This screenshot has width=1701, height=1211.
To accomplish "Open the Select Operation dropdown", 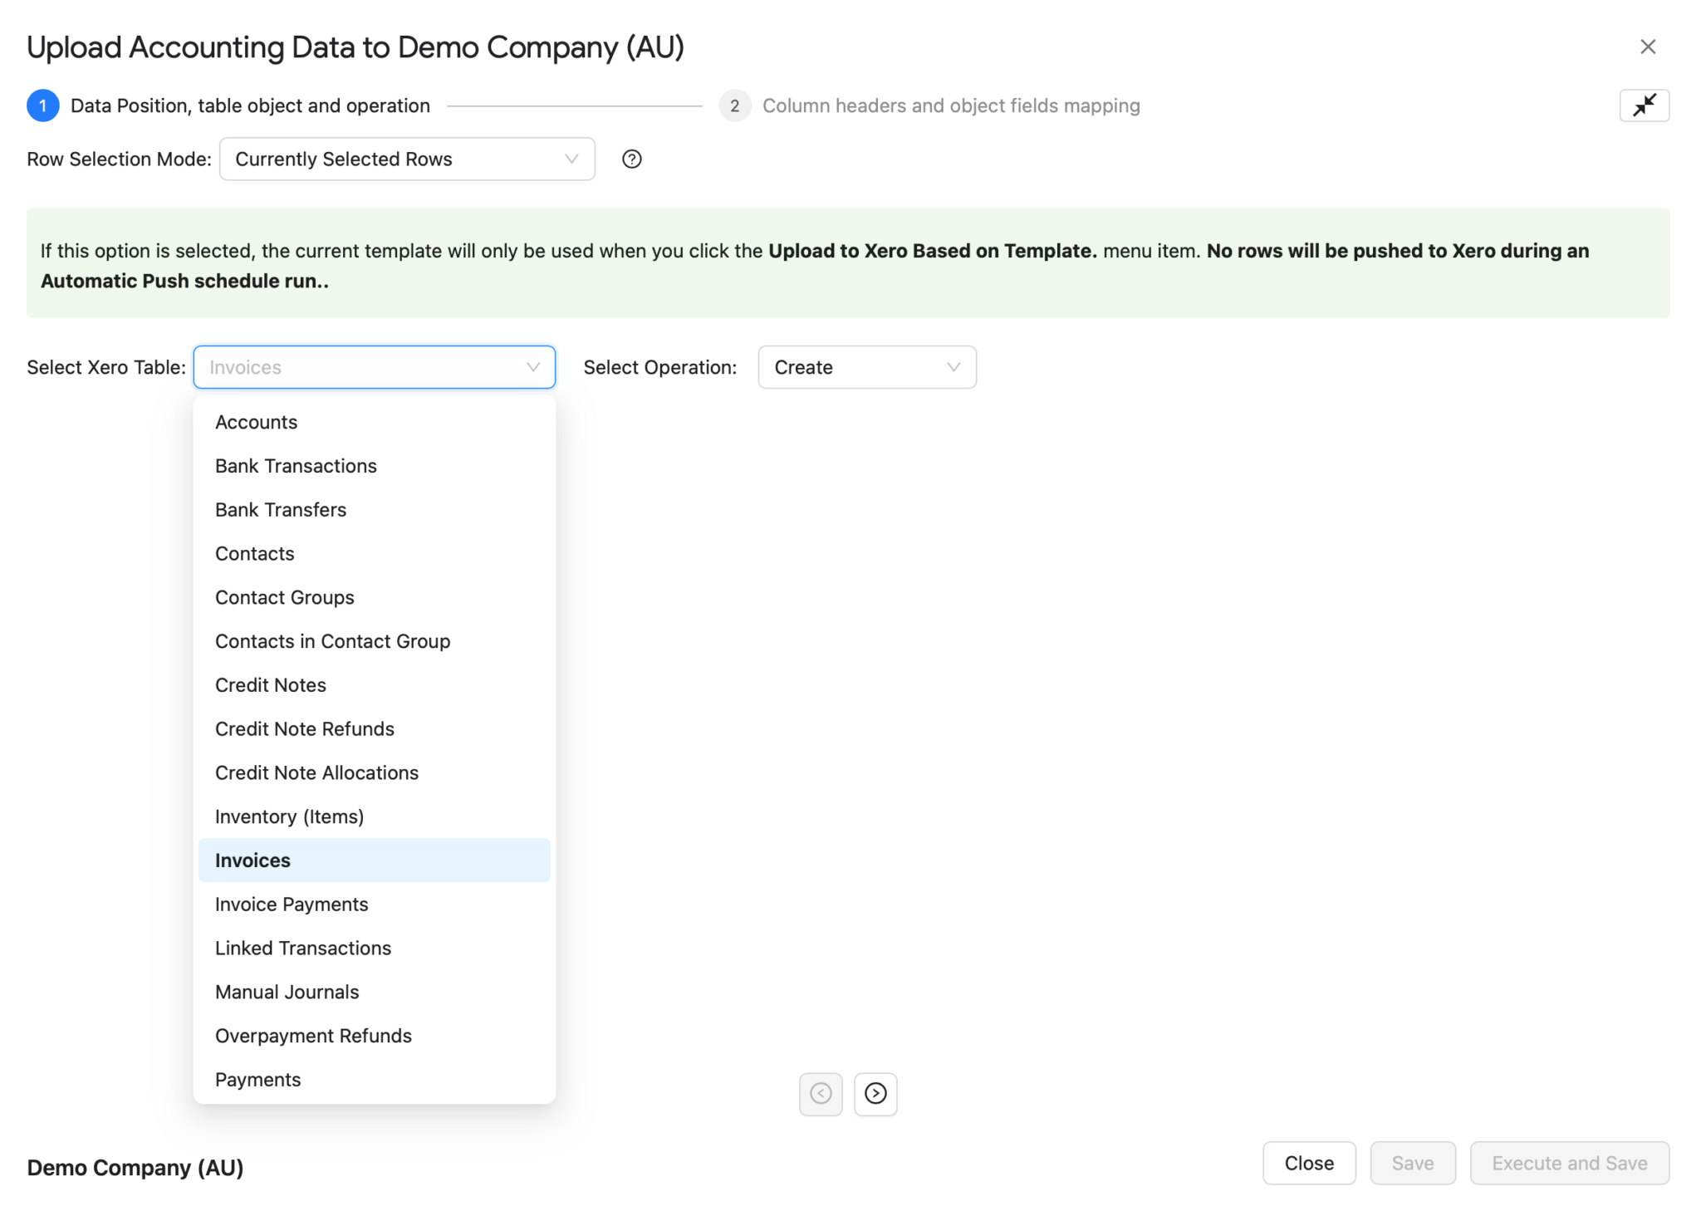I will click(x=867, y=367).
